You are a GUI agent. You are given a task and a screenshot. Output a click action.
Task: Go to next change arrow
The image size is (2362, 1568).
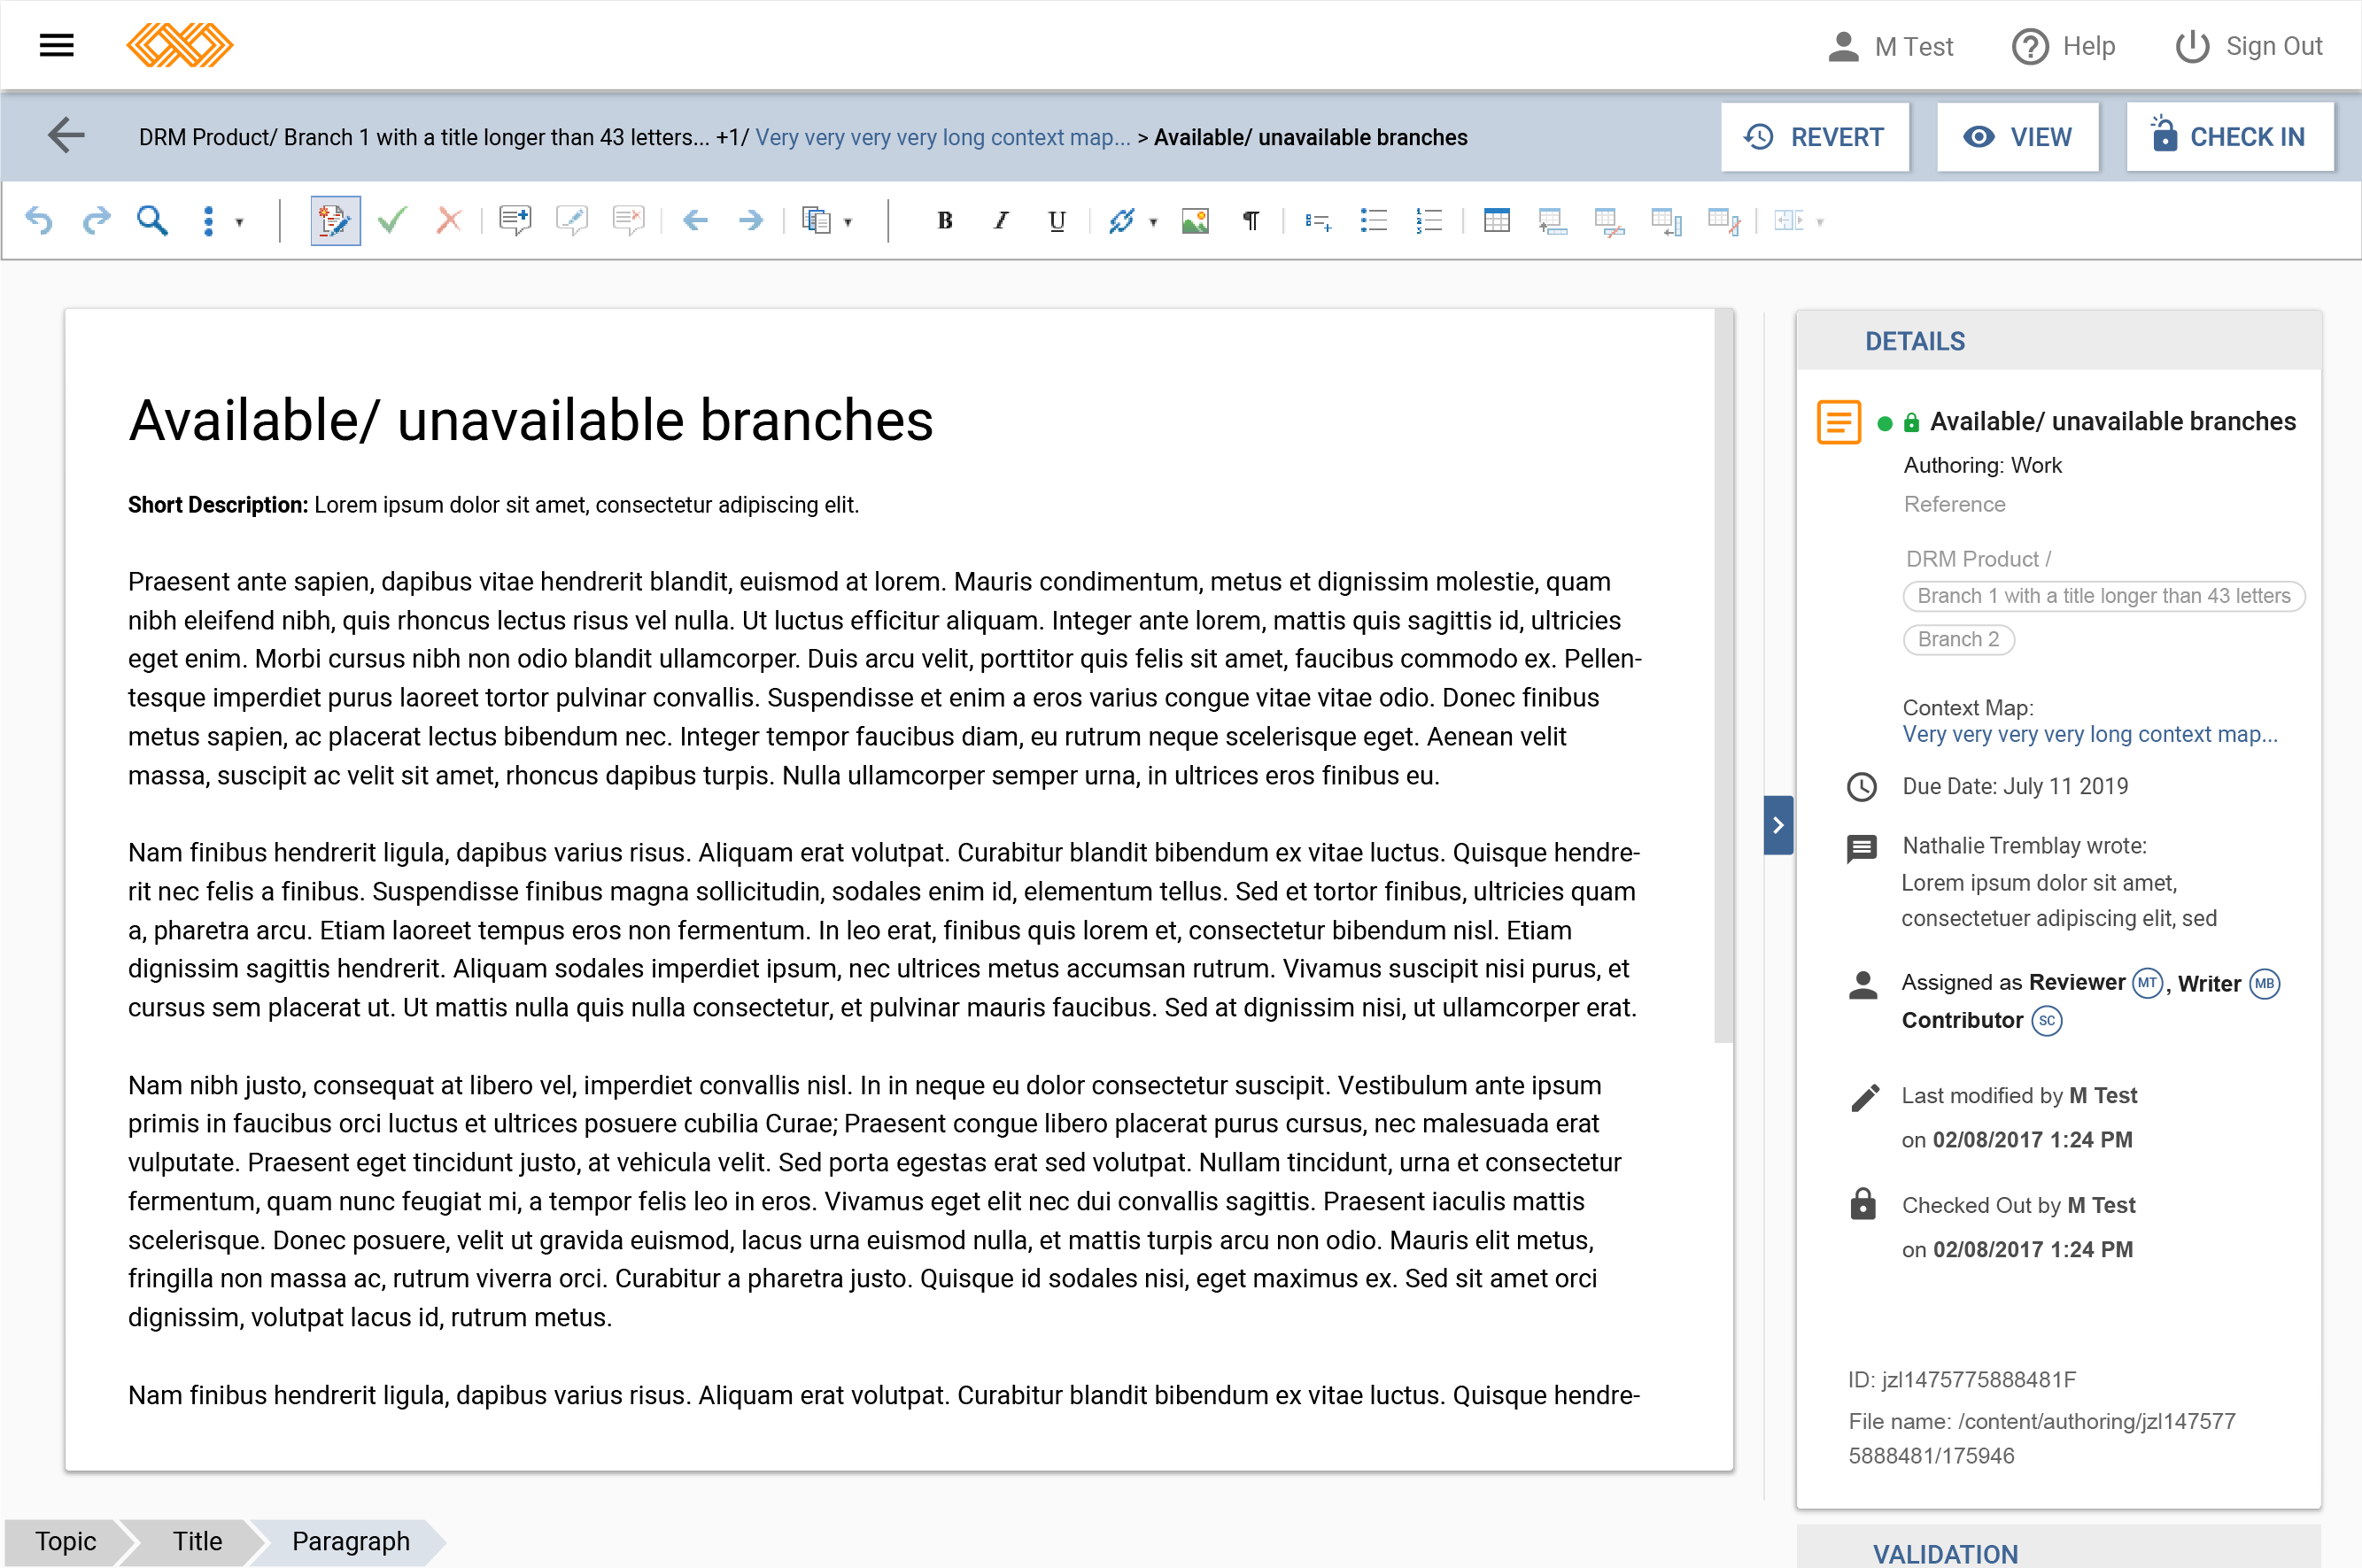pyautogui.click(x=751, y=220)
